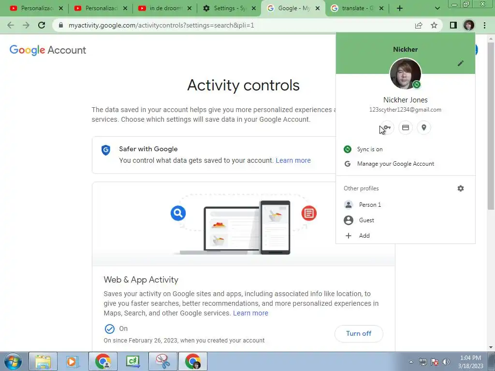Screen dimensions: 495x371
Task: Click the Sync is on entry
Action: point(406,149)
